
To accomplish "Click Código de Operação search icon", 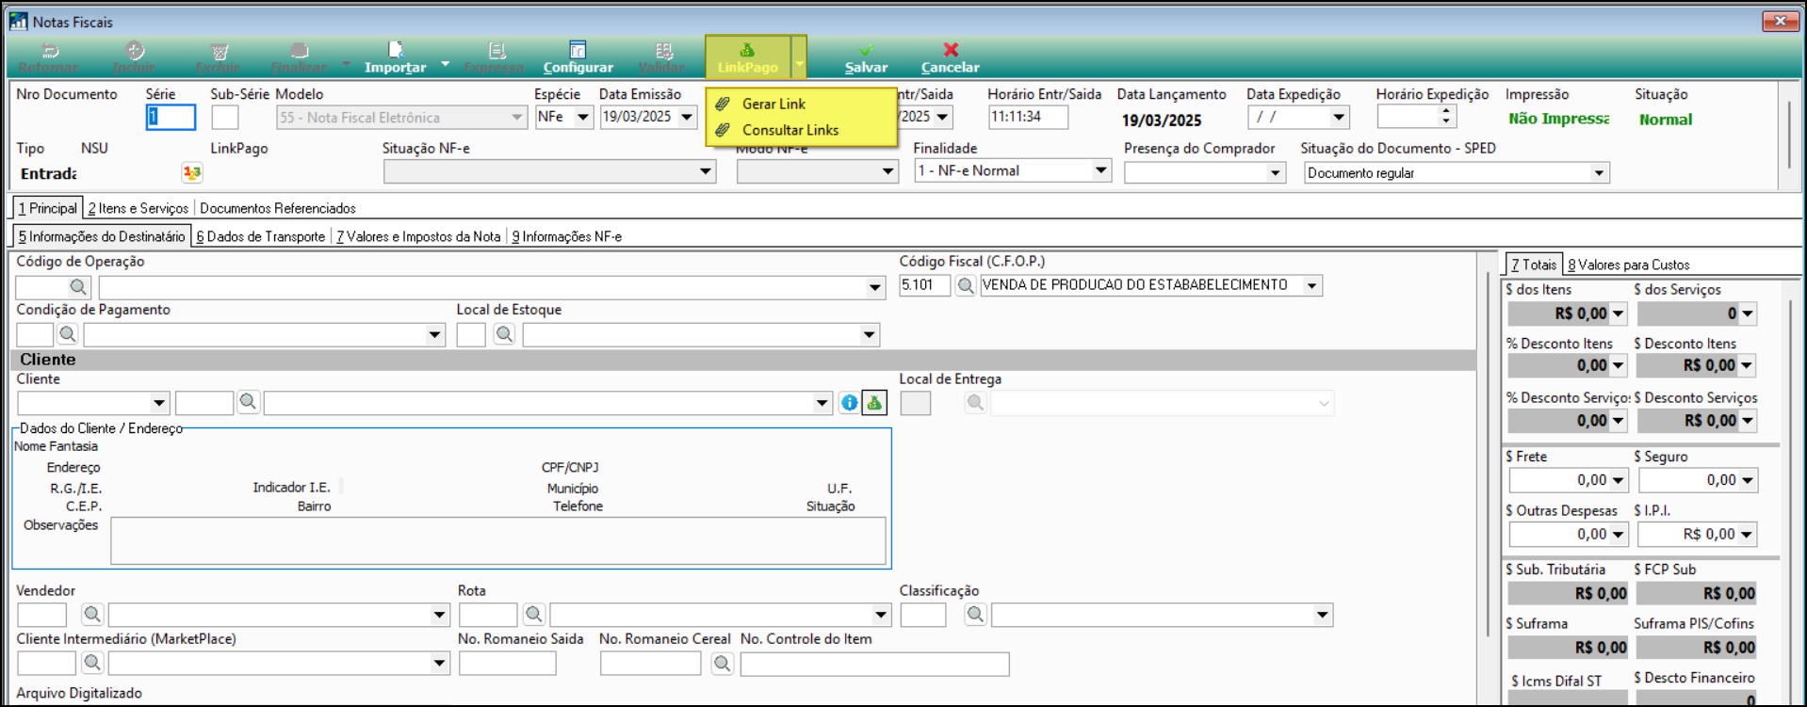I will pos(78,286).
